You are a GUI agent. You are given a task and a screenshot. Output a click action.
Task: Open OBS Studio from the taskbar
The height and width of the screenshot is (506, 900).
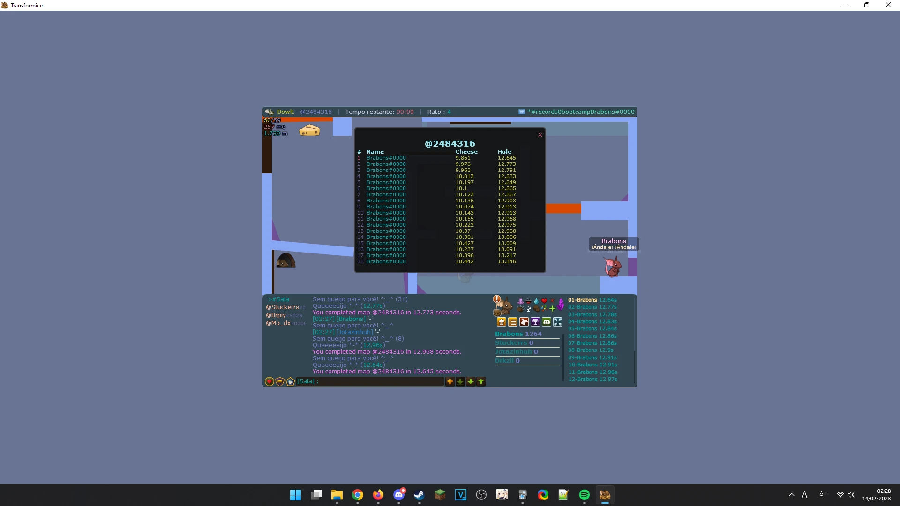click(481, 495)
